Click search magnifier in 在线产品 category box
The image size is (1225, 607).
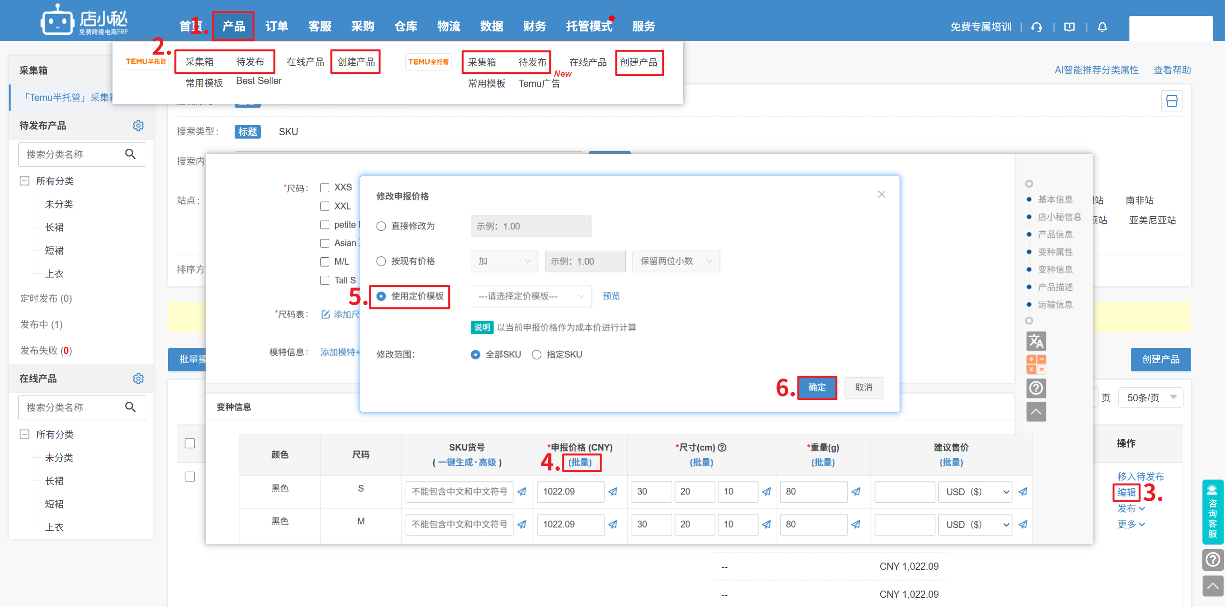point(130,407)
